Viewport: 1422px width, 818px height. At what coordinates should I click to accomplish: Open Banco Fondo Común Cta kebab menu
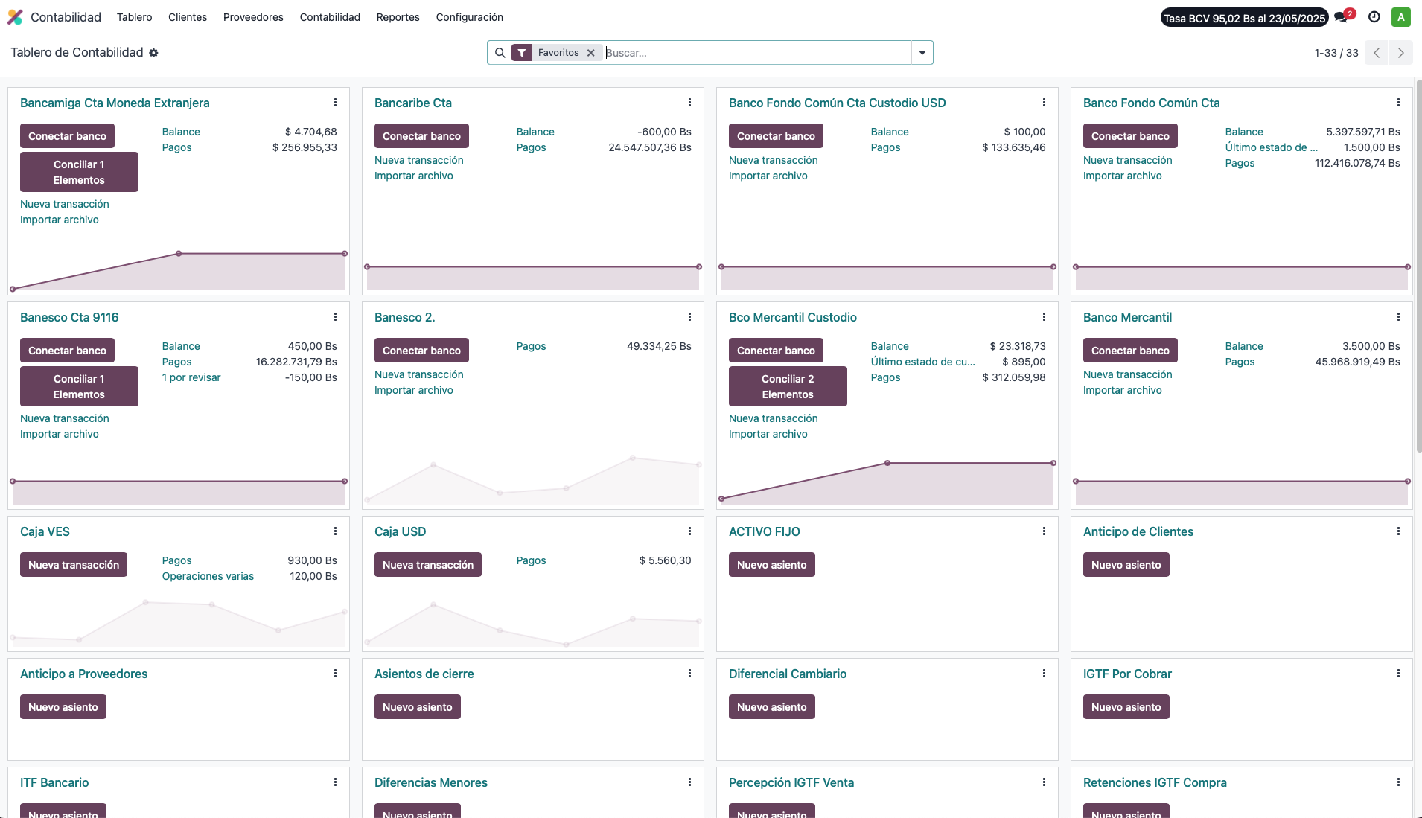click(x=1398, y=103)
